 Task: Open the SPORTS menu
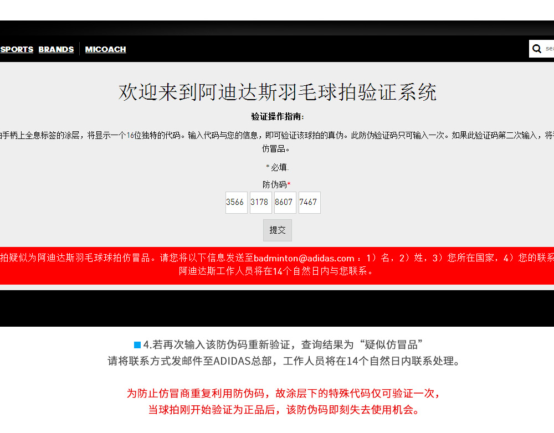point(17,49)
